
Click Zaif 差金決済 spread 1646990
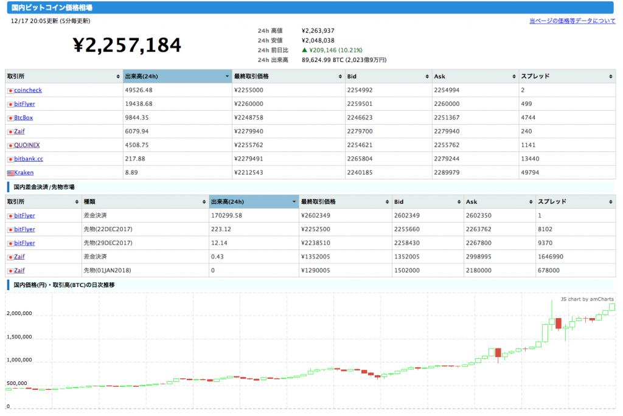(550, 257)
